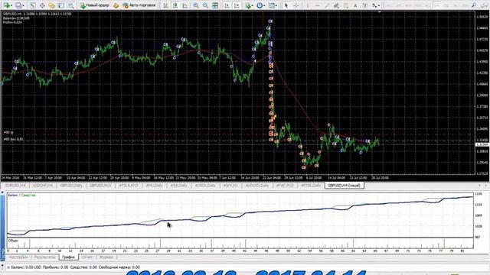This screenshot has width=490, height=275.
Task: Switch to the AUDUSD,Daily chart tab
Action: coord(257,185)
